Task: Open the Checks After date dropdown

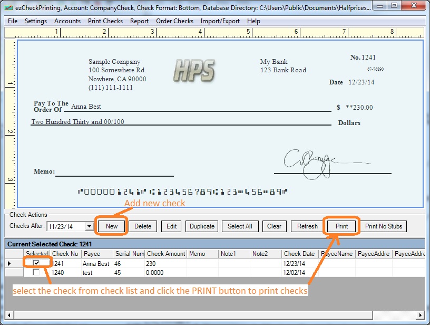Action: [89, 226]
